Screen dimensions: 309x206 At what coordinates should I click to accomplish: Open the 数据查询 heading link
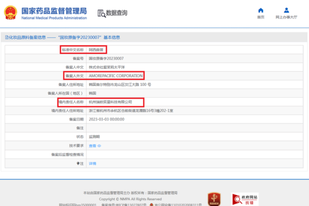click(116, 13)
